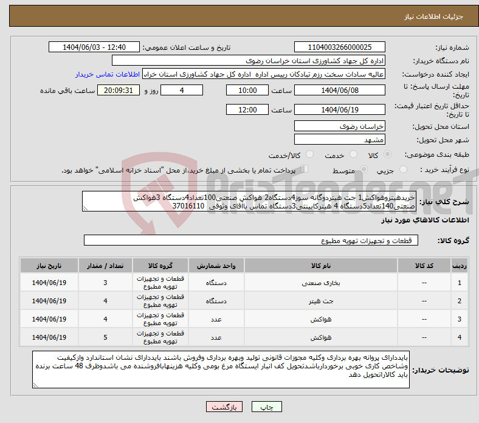This screenshot has height=423, width=479.
Task: Open the اطلاعات تماس خریدار link
Action: click(x=108, y=74)
